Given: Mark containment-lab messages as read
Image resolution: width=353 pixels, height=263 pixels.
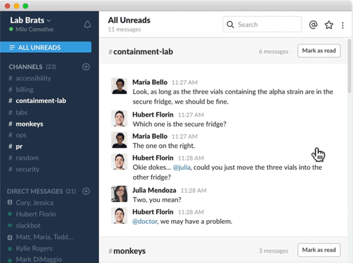Looking at the screenshot, I should click(319, 51).
